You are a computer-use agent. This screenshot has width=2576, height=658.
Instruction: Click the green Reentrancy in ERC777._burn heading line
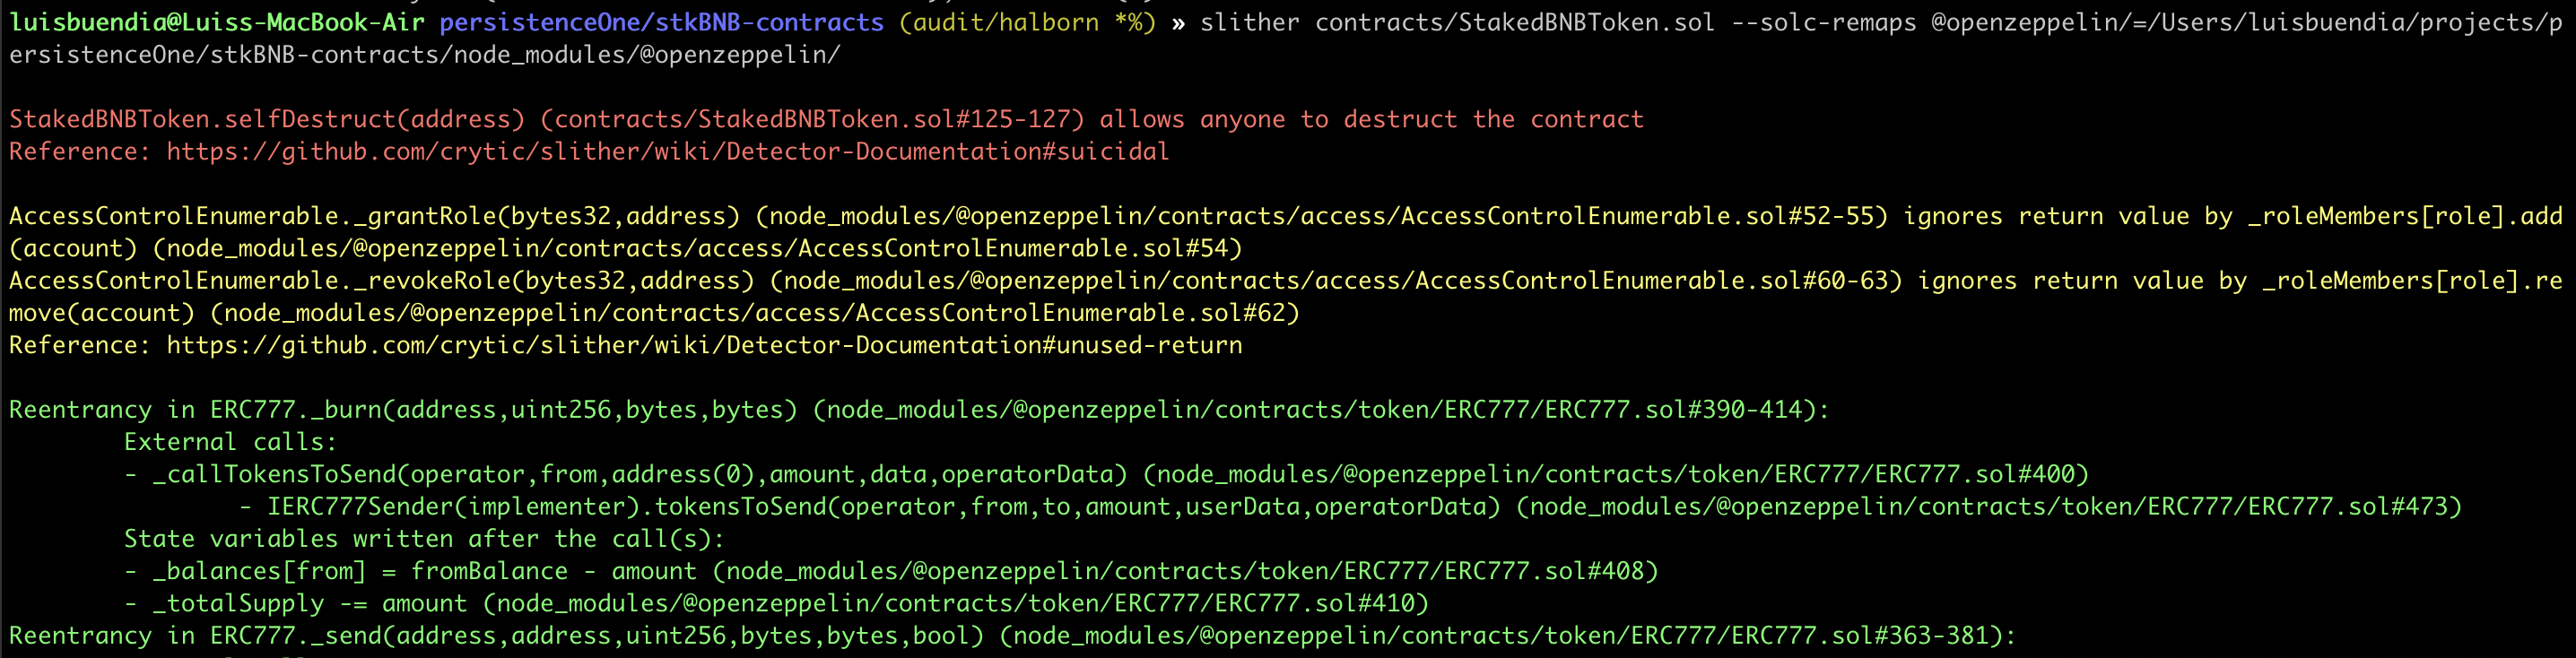(919, 410)
